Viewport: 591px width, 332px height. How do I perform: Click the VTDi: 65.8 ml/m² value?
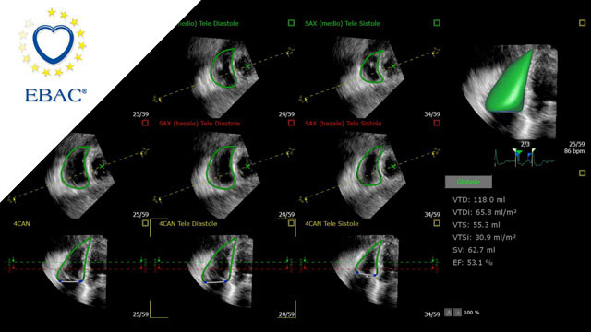pos(485,212)
